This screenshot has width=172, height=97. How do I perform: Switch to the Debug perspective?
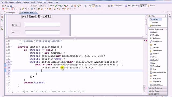tap(135, 6)
